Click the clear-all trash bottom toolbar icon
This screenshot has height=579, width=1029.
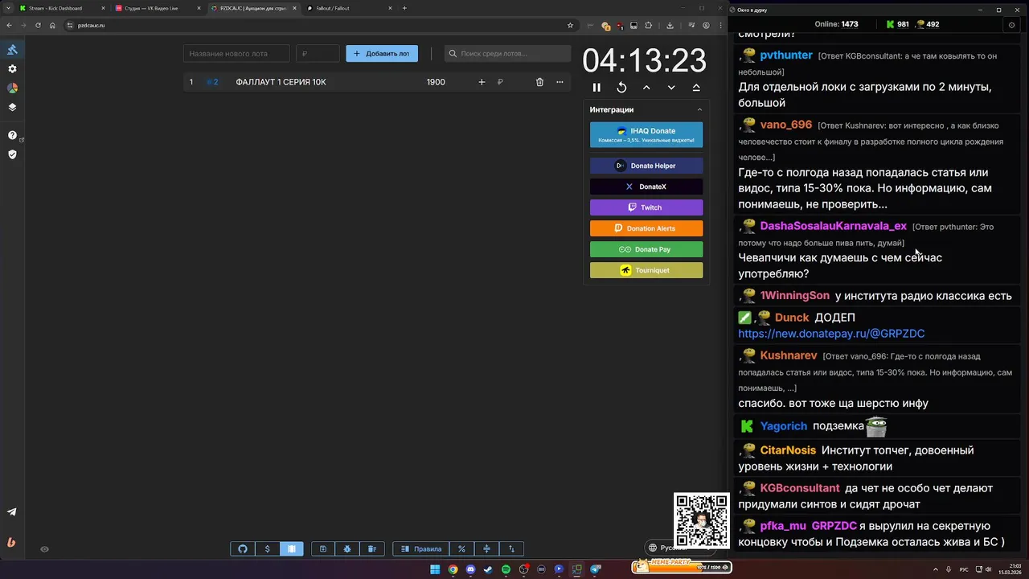tap(372, 549)
